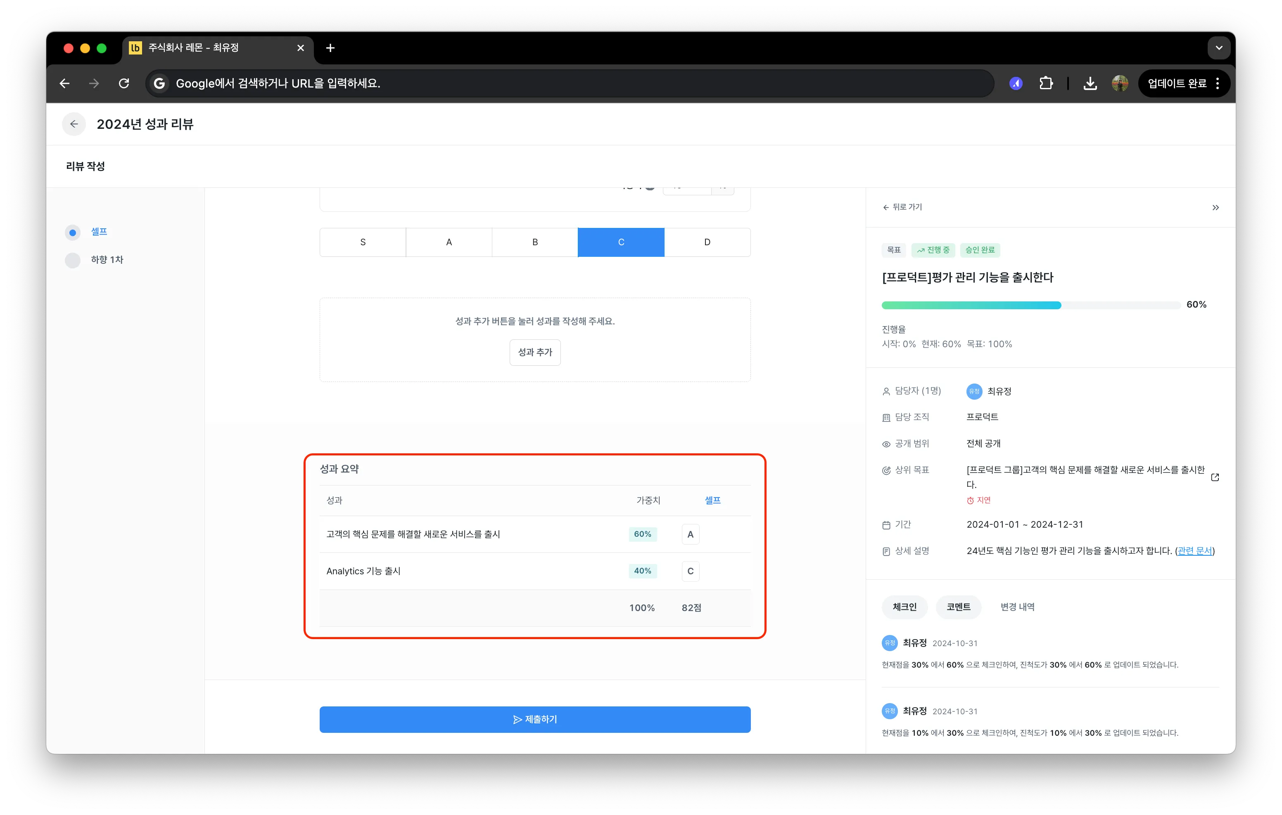Click the goal progress bar at 60%
1282x815 pixels.
[1031, 305]
